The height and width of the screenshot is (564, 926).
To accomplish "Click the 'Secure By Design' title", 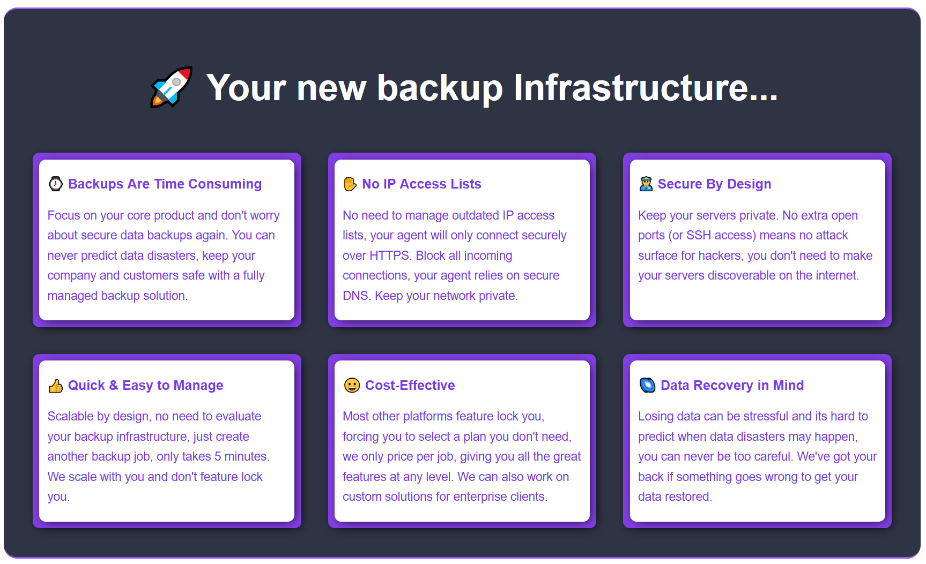I will click(x=714, y=184).
